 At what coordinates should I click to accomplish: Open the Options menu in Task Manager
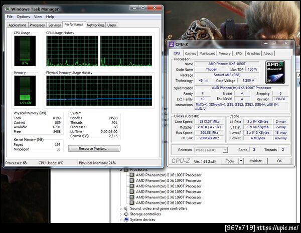(23, 17)
